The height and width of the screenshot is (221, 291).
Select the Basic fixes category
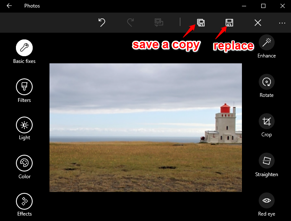[24, 48]
